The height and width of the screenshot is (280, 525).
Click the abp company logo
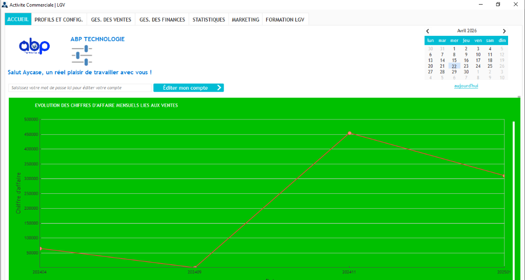[x=34, y=46]
